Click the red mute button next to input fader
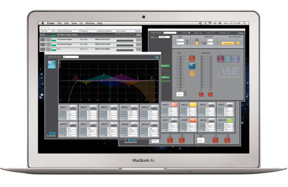The width and height of the screenshot is (288, 187). (192, 58)
